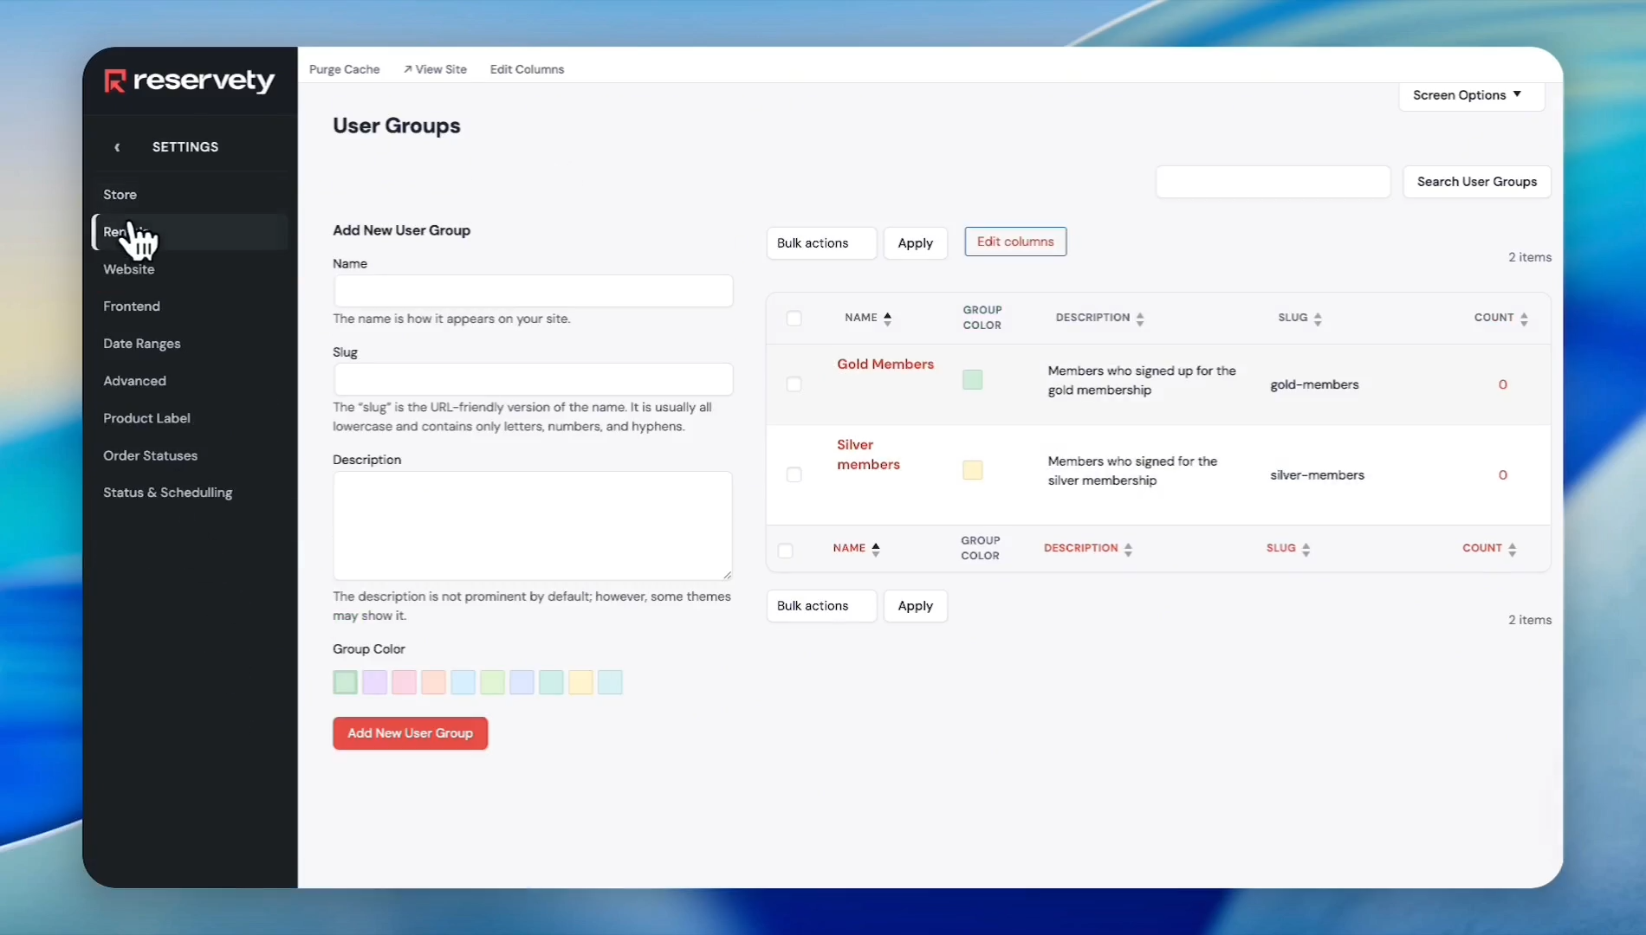This screenshot has height=935, width=1646.
Task: Click the reservety logo icon
Action: 115,81
